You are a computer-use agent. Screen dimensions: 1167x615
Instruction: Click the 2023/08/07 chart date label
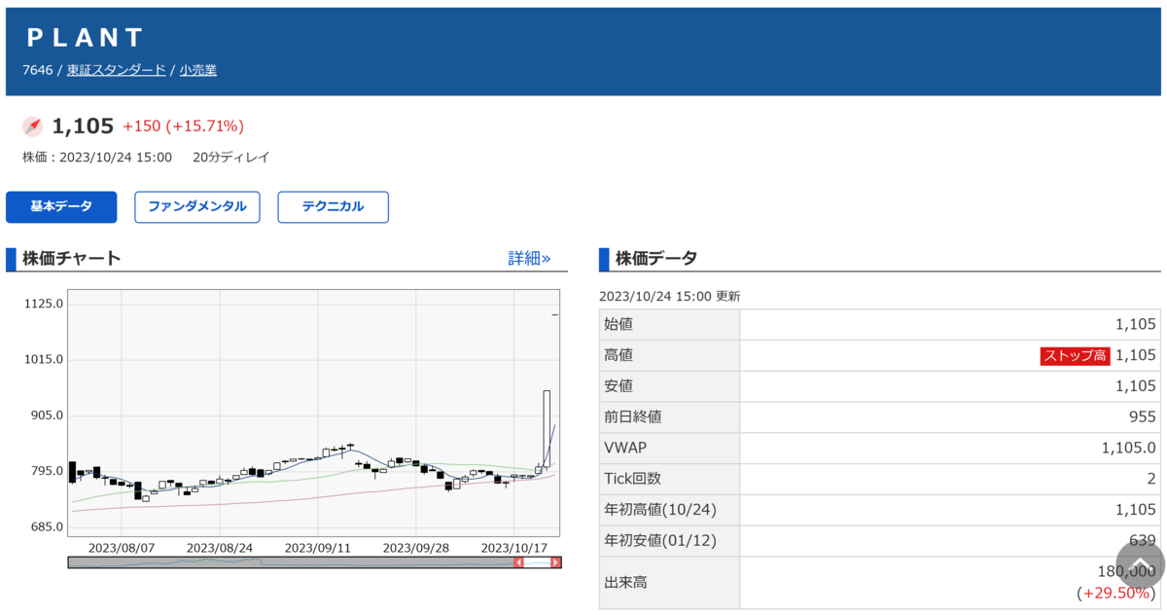[x=122, y=548]
